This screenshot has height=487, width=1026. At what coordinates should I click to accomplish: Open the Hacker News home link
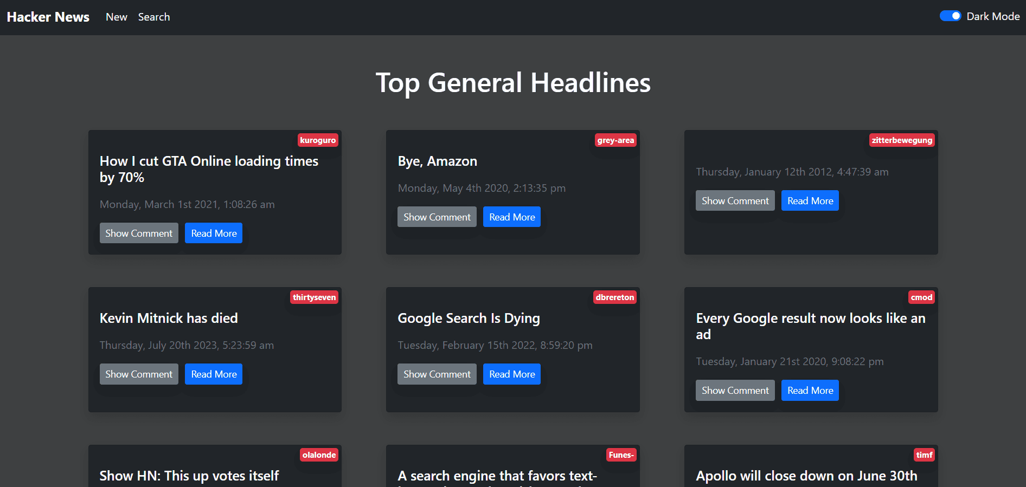[48, 17]
